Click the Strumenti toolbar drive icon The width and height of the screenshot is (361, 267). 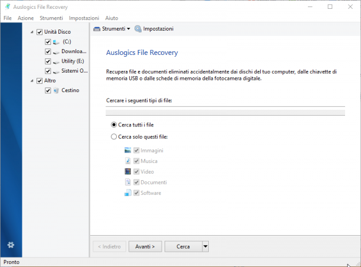[97, 29]
